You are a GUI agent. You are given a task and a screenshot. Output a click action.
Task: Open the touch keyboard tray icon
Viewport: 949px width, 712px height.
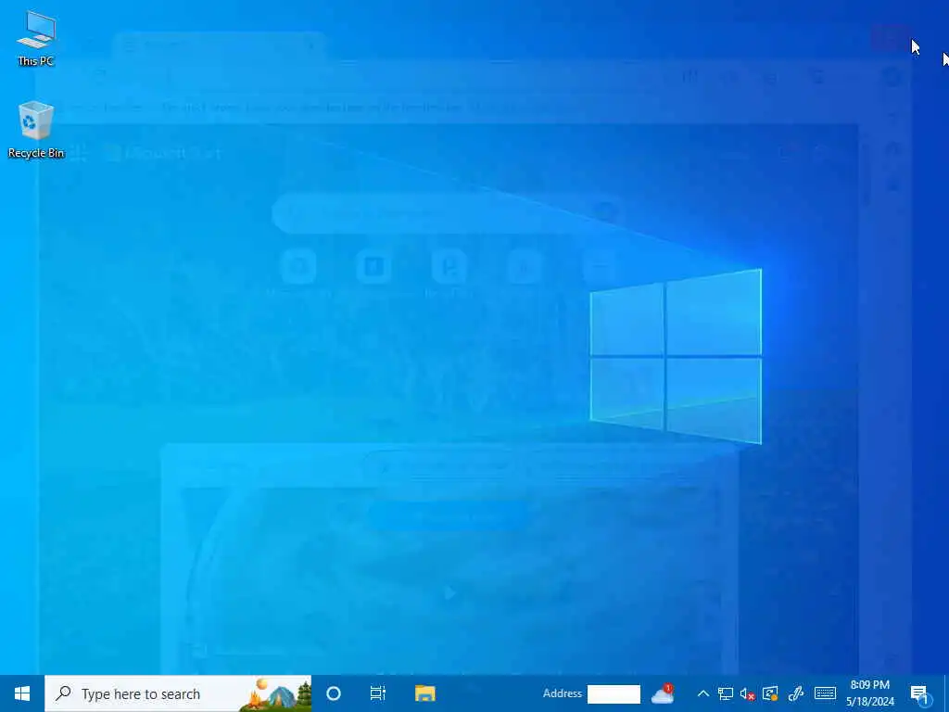(x=825, y=693)
